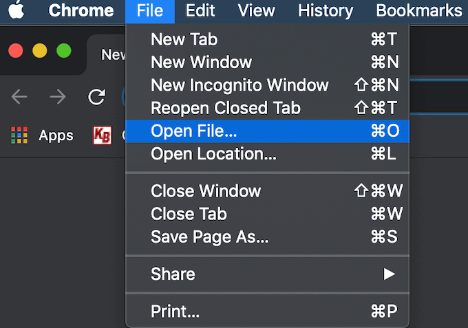
Task: Click the yellow minimize window button
Action: [x=40, y=51]
